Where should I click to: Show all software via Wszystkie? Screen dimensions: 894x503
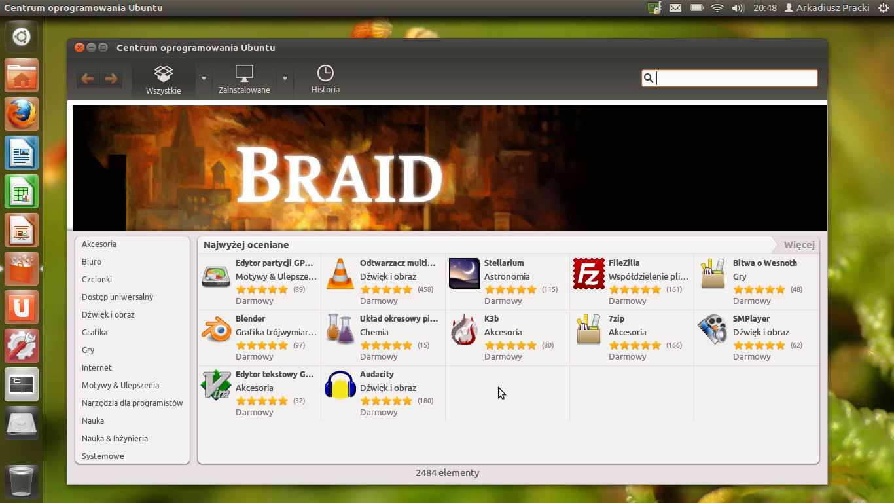[x=163, y=80]
